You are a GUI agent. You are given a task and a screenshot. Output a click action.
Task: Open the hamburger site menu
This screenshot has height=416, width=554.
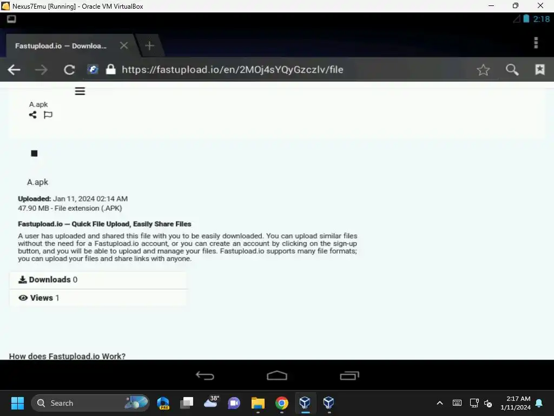(x=80, y=91)
